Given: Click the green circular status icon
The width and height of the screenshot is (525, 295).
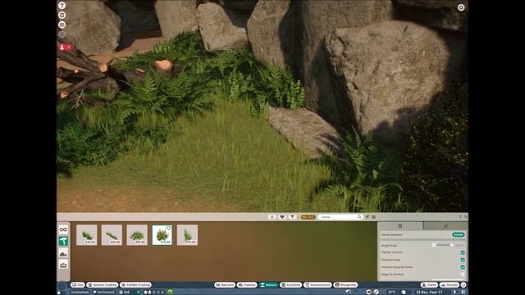Looking at the screenshot, I should 170,292.
